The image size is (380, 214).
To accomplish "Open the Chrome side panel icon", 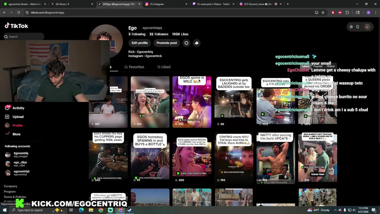I will point(358,12).
